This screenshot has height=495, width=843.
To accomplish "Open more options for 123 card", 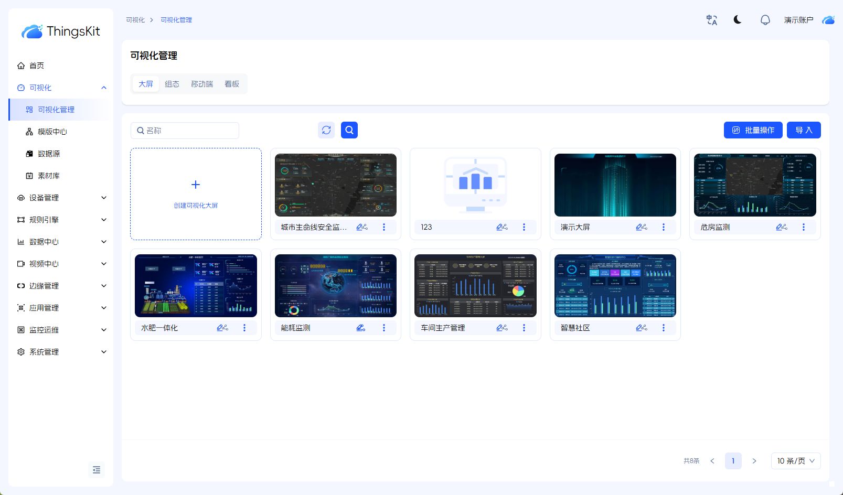I will pos(524,227).
